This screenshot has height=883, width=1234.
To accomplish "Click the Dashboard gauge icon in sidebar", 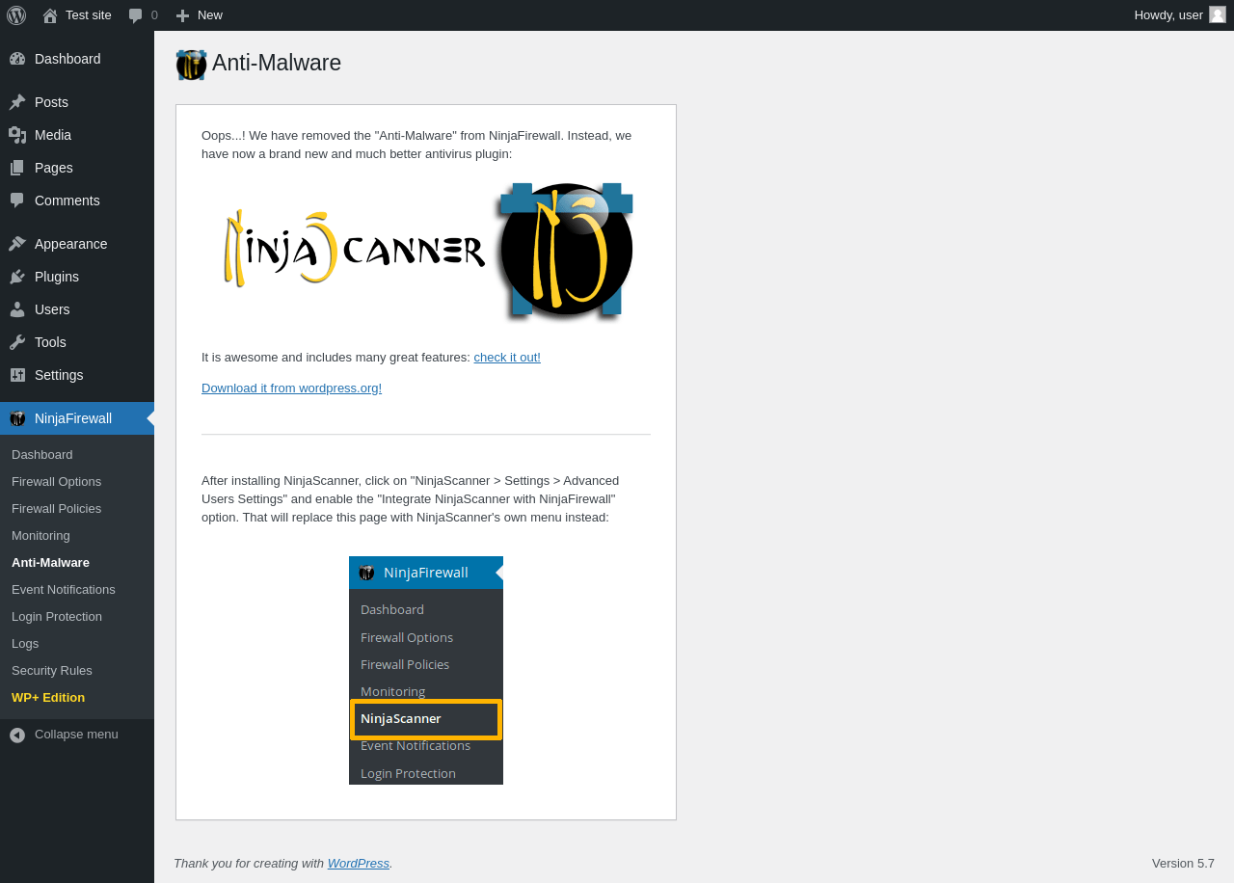I will click(x=17, y=59).
